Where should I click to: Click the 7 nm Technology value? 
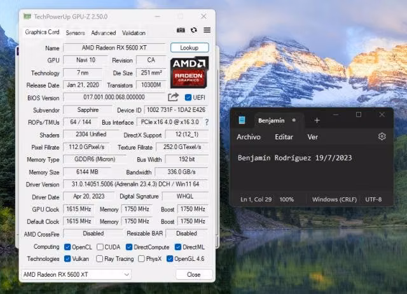pyautogui.click(x=83, y=73)
